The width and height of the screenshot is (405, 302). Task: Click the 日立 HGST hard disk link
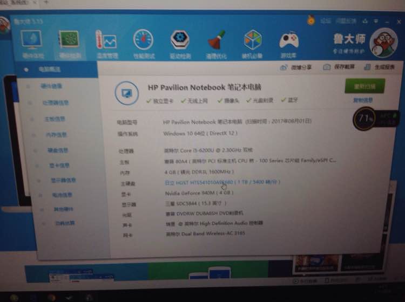[222, 182]
